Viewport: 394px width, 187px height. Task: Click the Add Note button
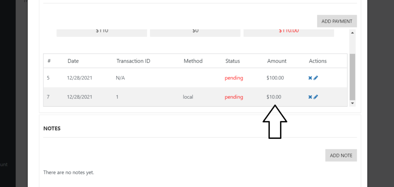point(341,155)
